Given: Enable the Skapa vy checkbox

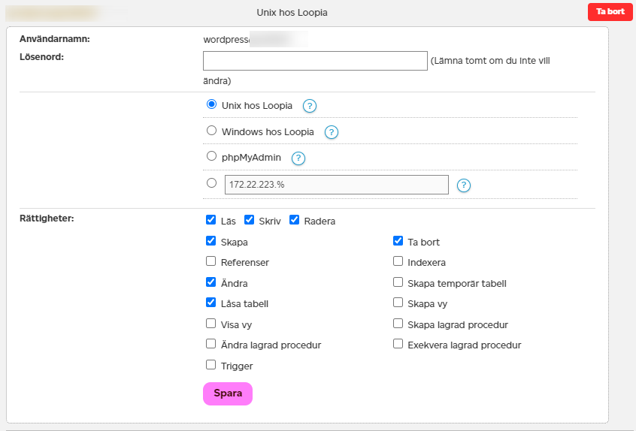Looking at the screenshot, I should 398,303.
